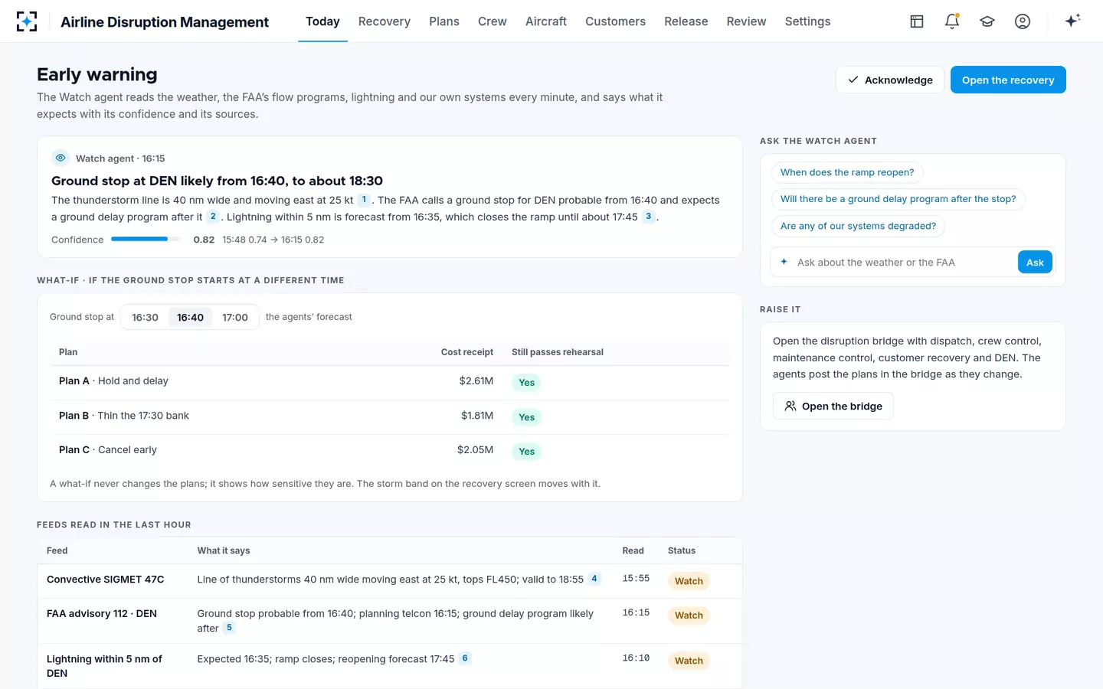Select Plan C Cancel early row
Screen dimensions: 1103x689
[389, 451]
